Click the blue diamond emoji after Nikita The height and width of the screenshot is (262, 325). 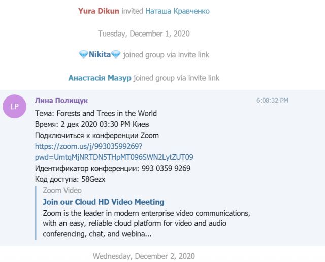tap(116, 55)
